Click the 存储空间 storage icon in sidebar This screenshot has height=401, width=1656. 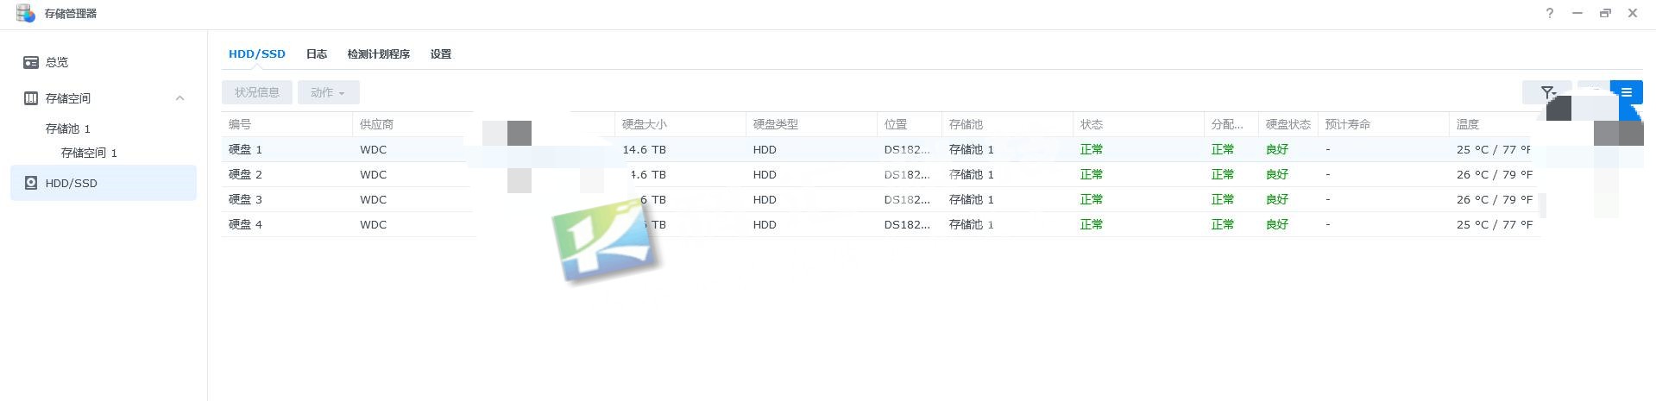coord(31,98)
